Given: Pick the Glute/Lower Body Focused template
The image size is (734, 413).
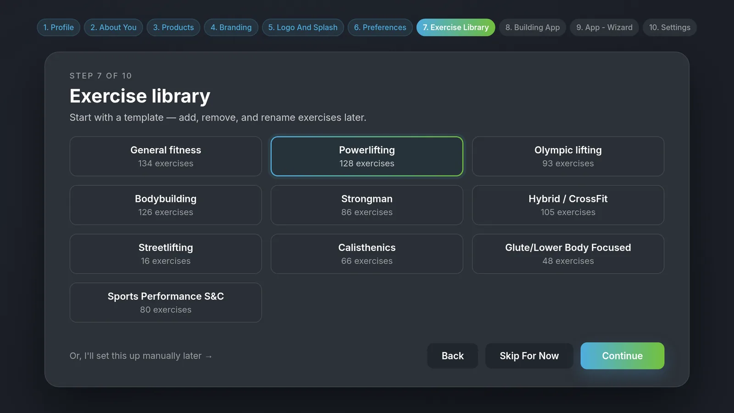Looking at the screenshot, I should coord(568,254).
